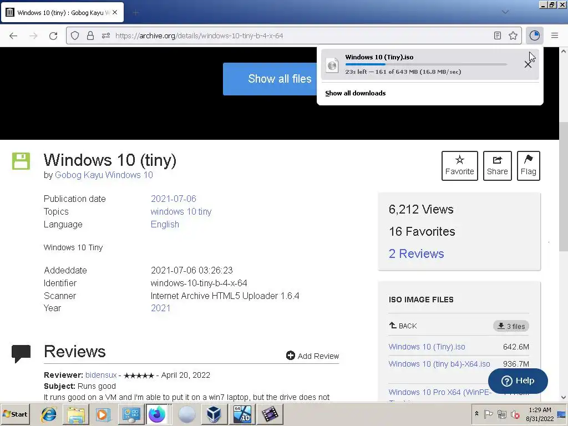The width and height of the screenshot is (568, 426).
Task: Click the address bar URL field
Action: 294,35
